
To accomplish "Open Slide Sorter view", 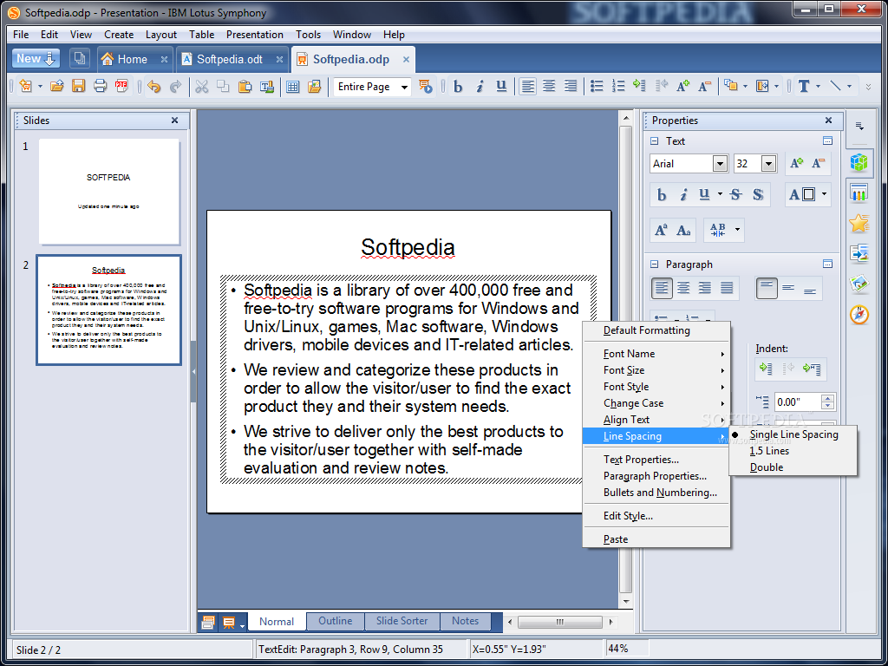I will (x=402, y=621).
